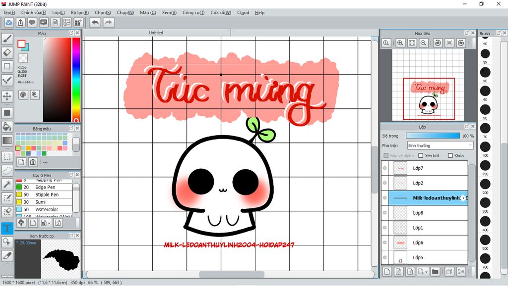Choose the Watercolor brush
The height and width of the screenshot is (286, 508).
point(44,209)
